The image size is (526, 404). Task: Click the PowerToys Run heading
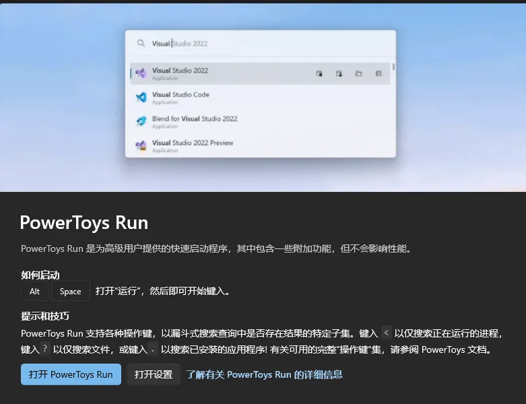pos(84,223)
